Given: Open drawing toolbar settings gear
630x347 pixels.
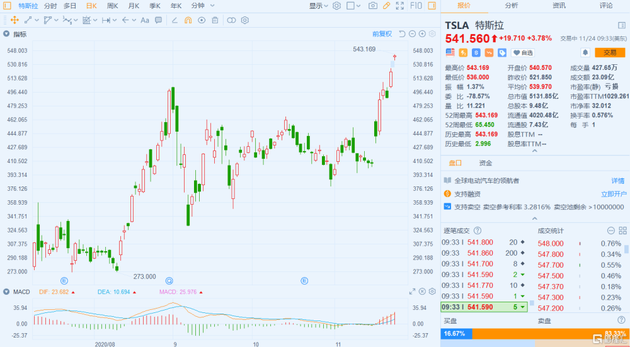Looking at the screenshot, I should coord(245,20).
